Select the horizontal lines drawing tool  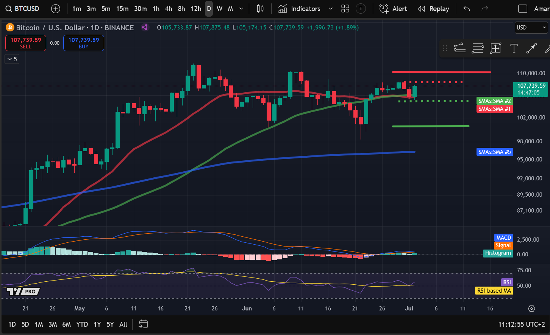478,48
